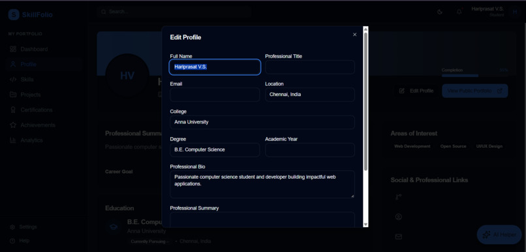Navigate to Achievements in the sidebar
The width and height of the screenshot is (526, 252).
coord(44,125)
